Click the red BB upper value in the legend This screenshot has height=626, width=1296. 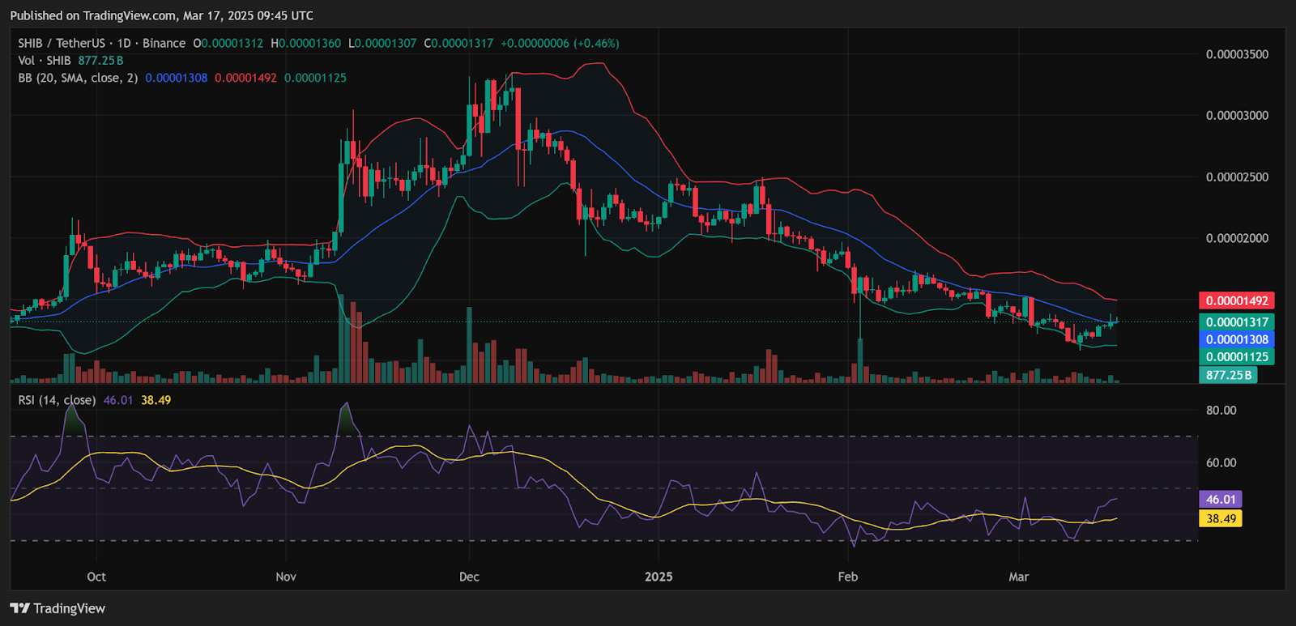(x=245, y=78)
